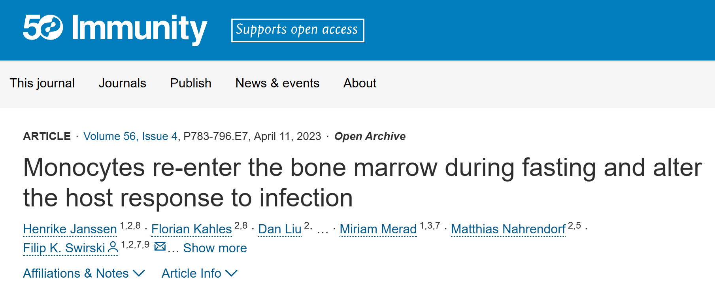Open author Matthias Nahrendorf
This screenshot has width=715, height=297.
click(508, 229)
